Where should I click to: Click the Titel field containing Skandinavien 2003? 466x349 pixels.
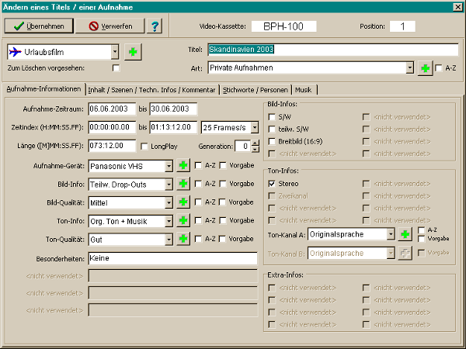coord(332,50)
